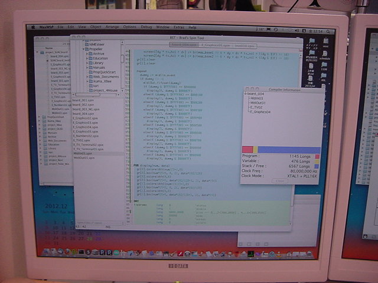Collapse the Propeller folder in BST tree
Screen dimensions: 378x283
[x=84, y=49]
